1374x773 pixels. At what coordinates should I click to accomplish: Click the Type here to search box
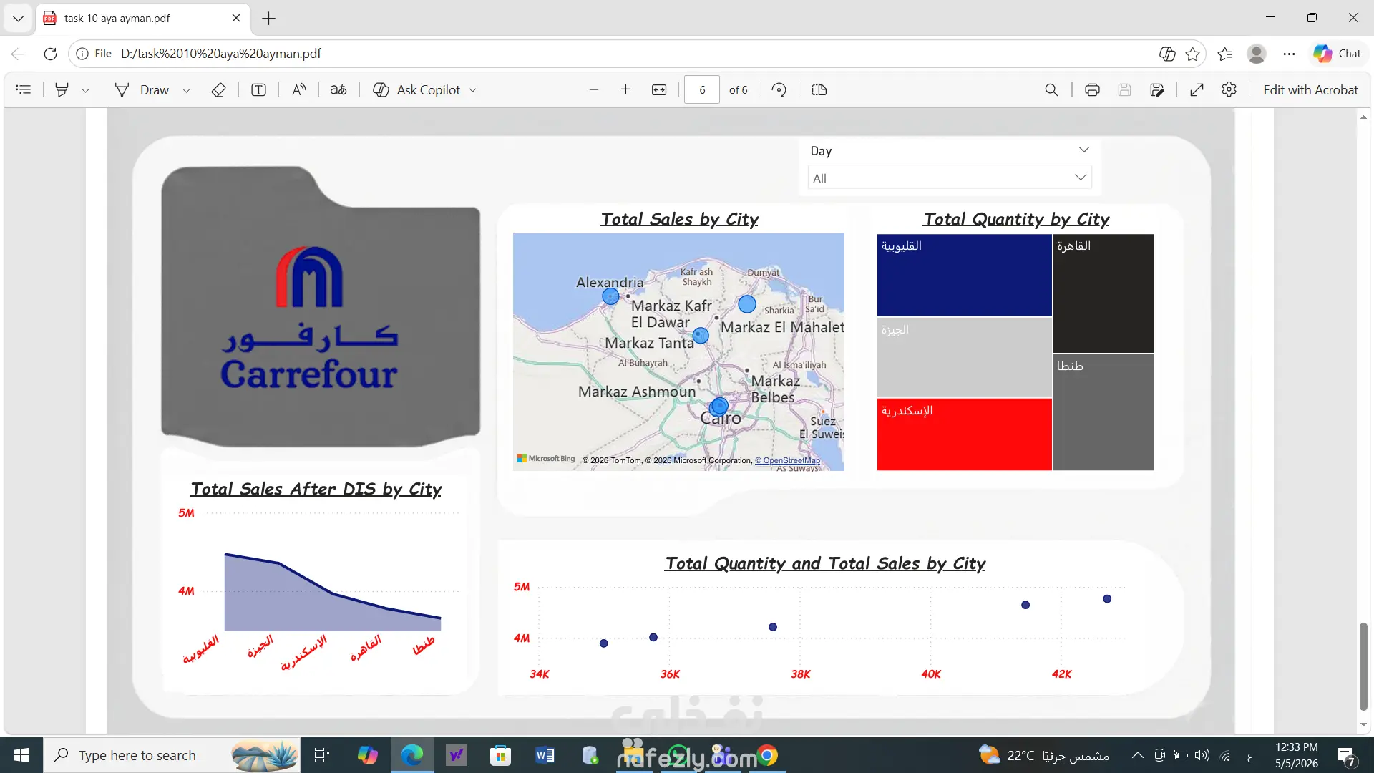(x=172, y=755)
